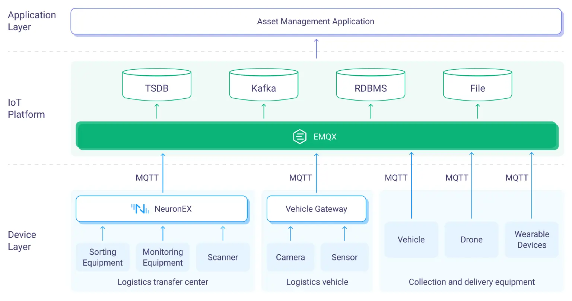Select the Drone device box

point(471,240)
